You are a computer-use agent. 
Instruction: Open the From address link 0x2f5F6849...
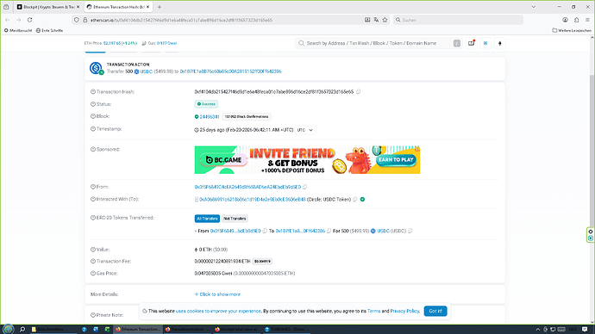click(247, 187)
